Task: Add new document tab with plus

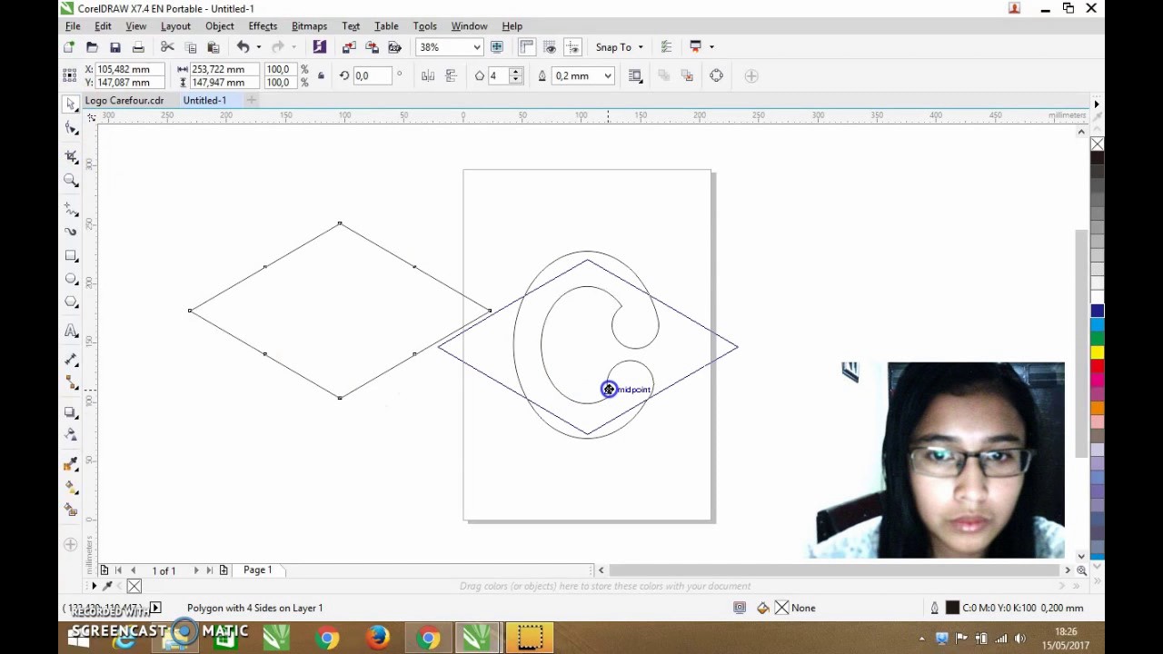Action: click(252, 100)
